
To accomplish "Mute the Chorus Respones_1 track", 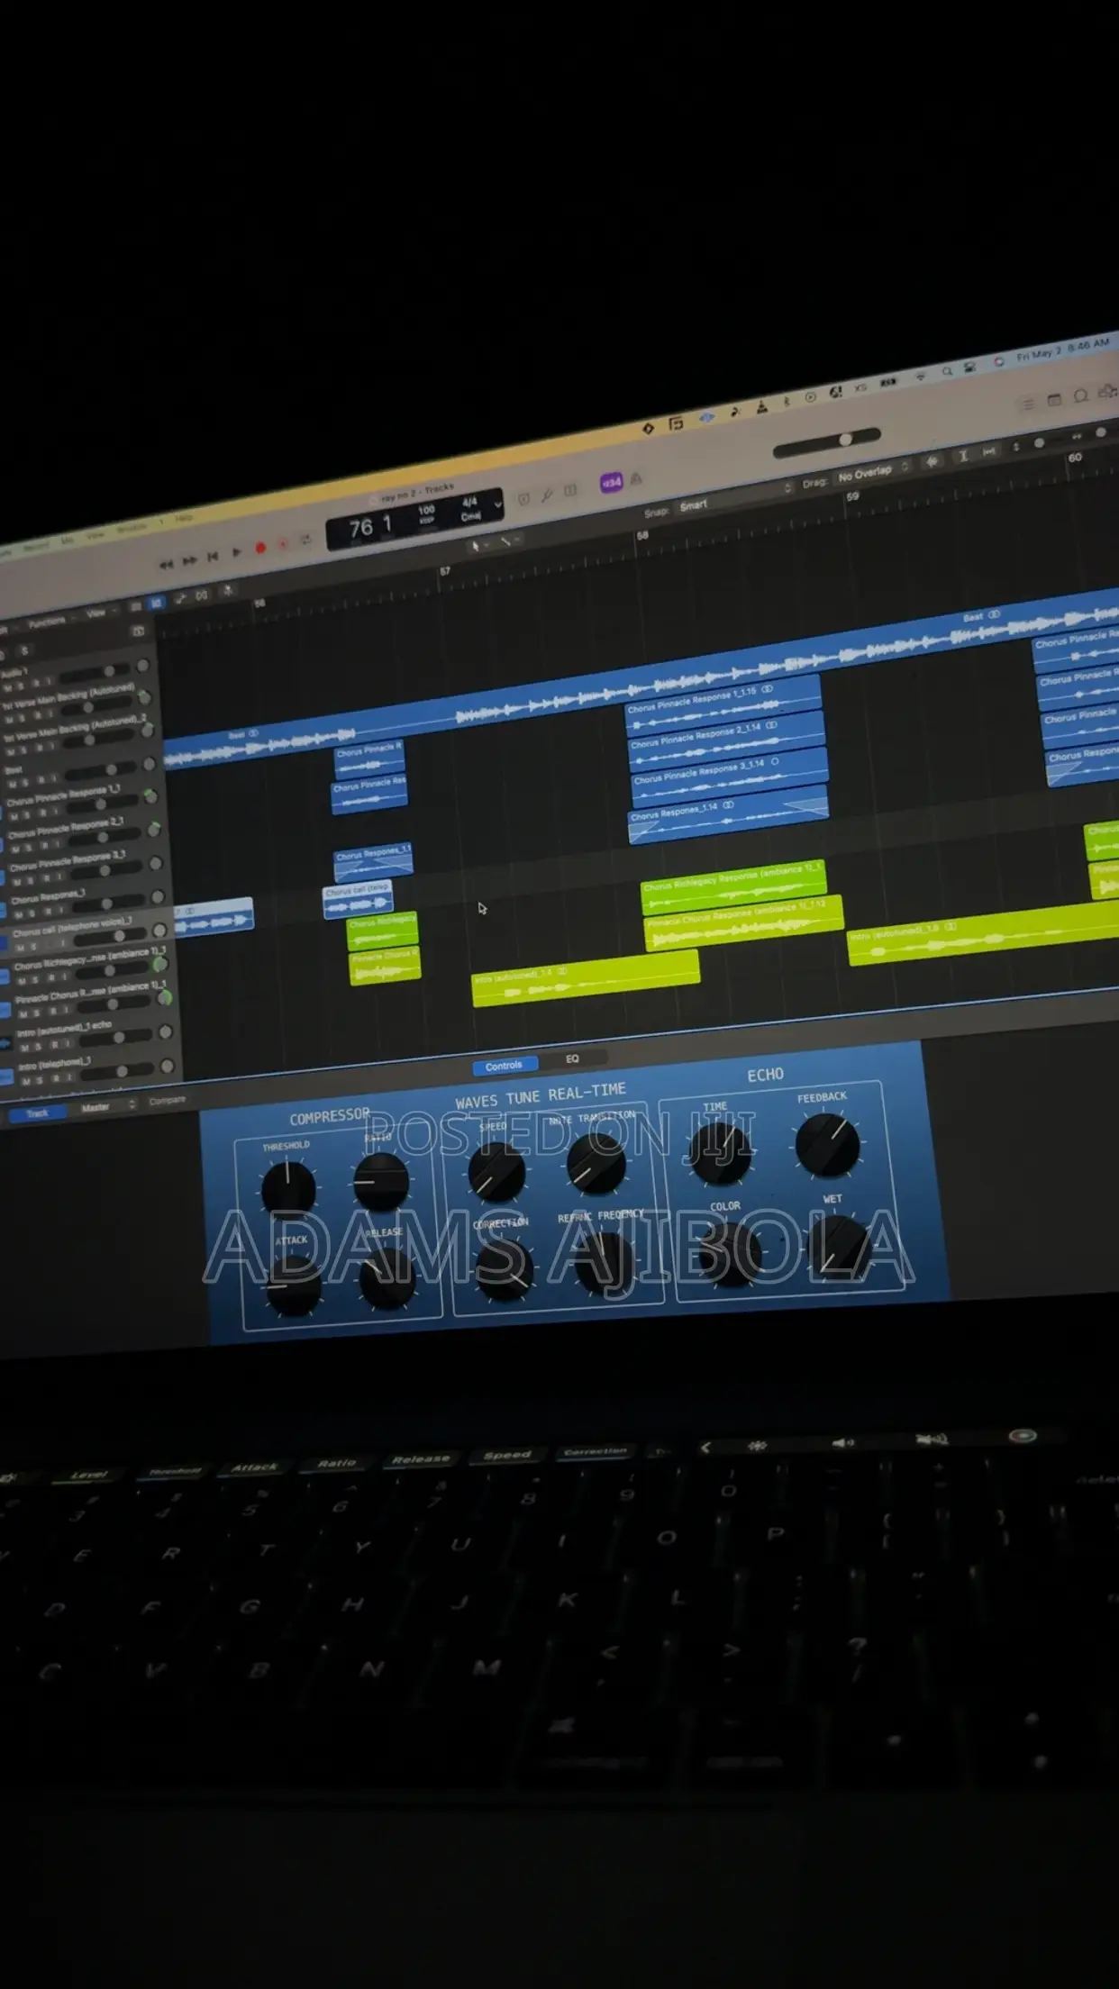I will (20, 913).
